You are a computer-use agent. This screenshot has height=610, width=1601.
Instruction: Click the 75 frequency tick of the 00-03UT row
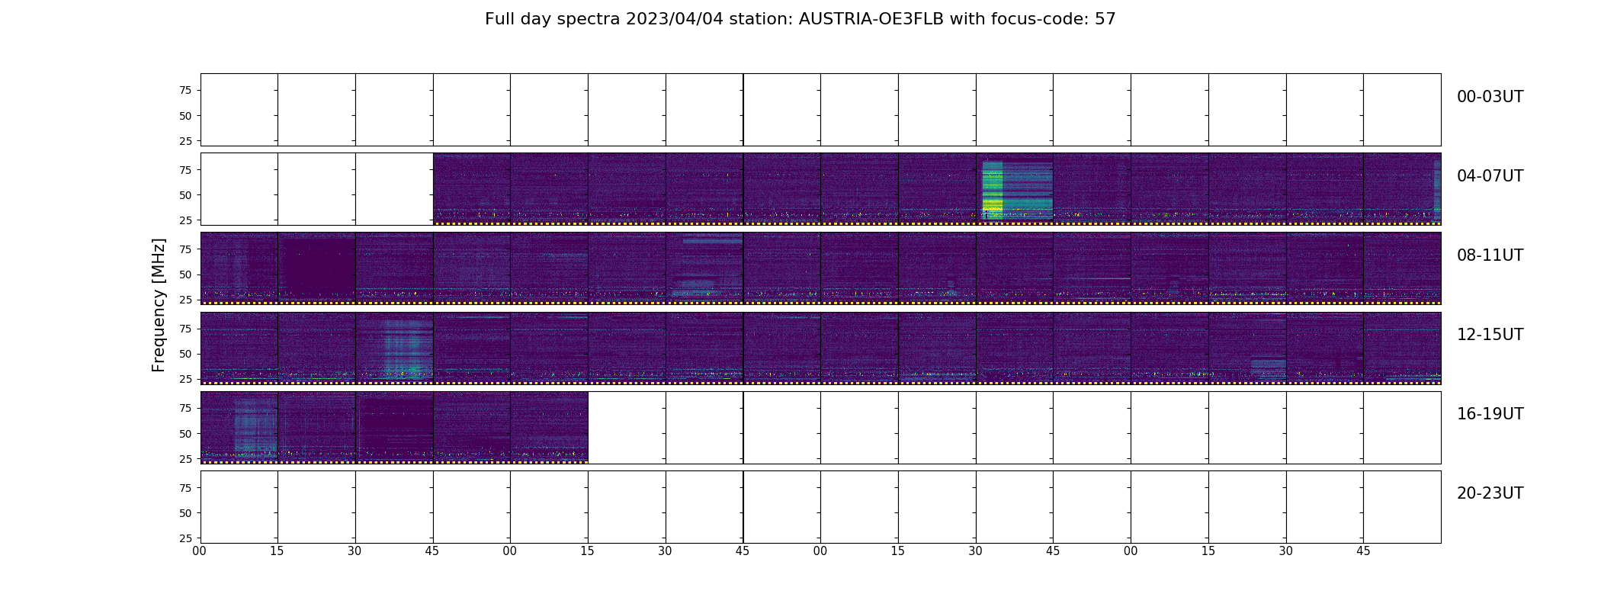[185, 91]
